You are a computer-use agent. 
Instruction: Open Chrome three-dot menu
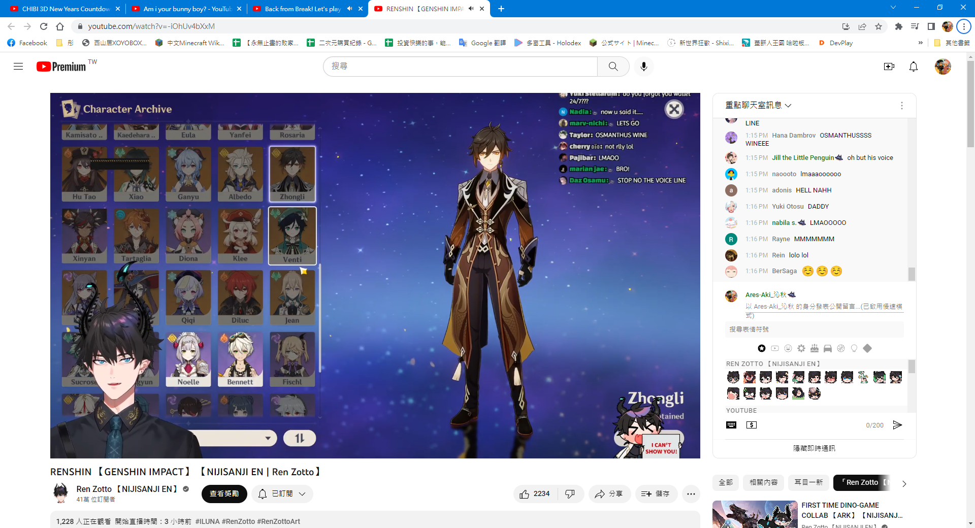coord(964,26)
